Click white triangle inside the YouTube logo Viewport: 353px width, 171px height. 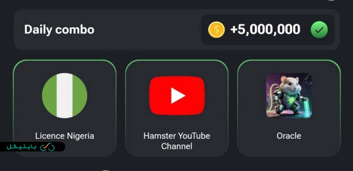pos(178,95)
